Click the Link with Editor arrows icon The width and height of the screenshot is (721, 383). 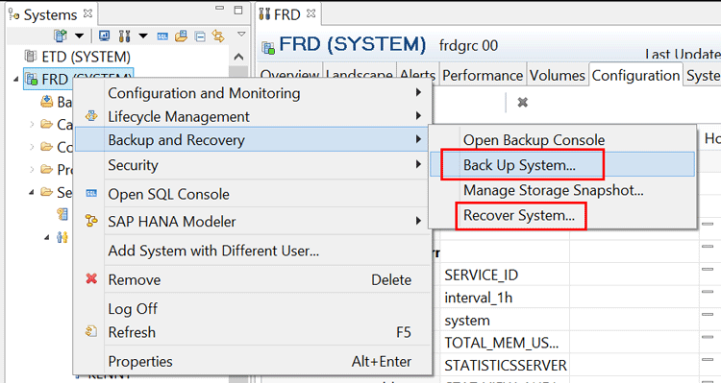[x=218, y=36]
